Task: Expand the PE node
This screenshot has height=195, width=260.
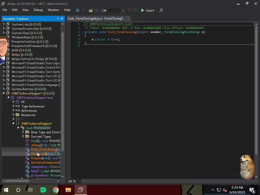Action: pos(13,102)
